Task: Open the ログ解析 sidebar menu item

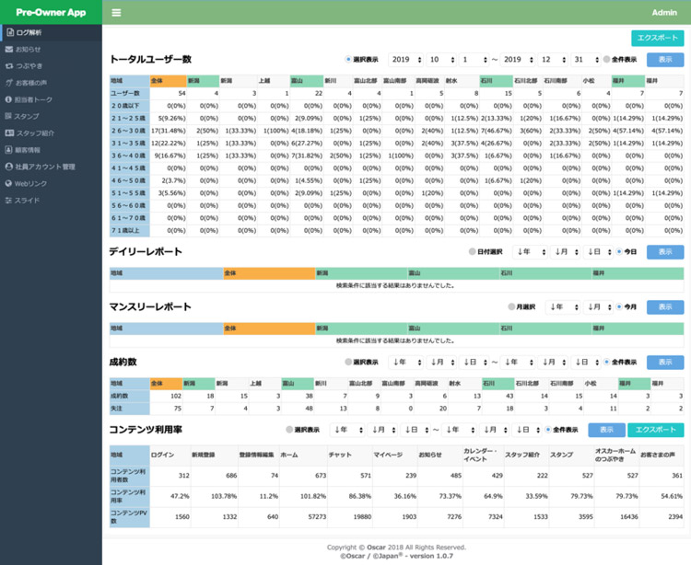Action: point(51,32)
